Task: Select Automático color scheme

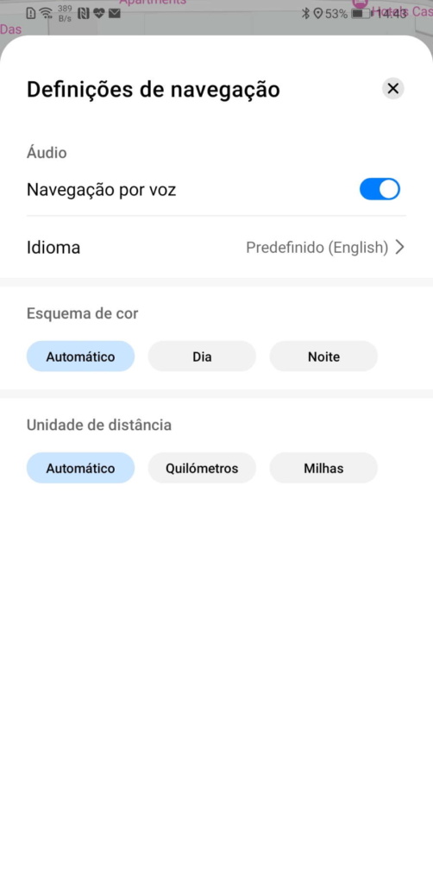Action: tap(80, 357)
